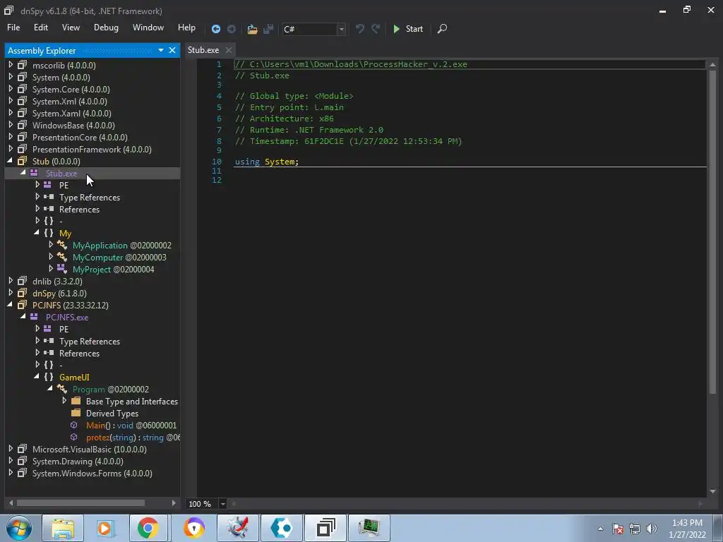Click the code line 'using System;'
Image resolution: width=723 pixels, height=542 pixels.
(x=266, y=162)
